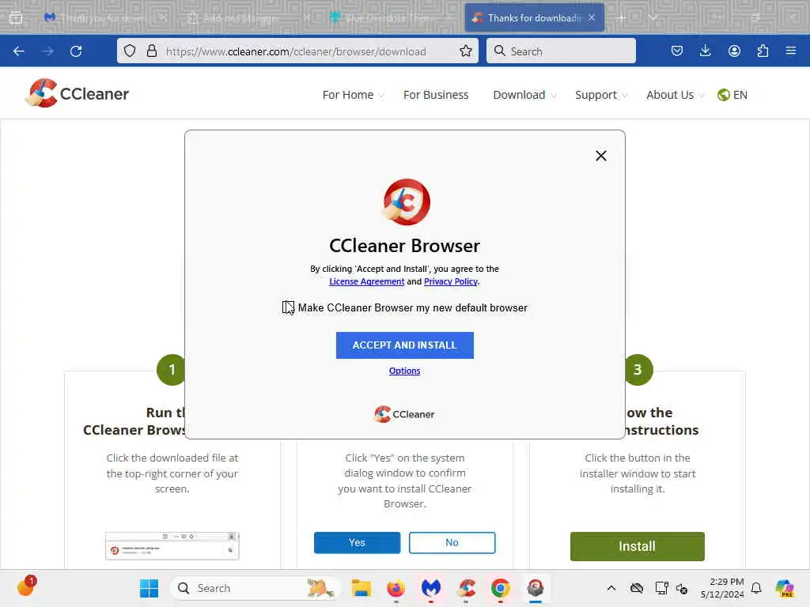The image size is (810, 607).
Task: Expand the About Us menu
Action: pyautogui.click(x=675, y=95)
